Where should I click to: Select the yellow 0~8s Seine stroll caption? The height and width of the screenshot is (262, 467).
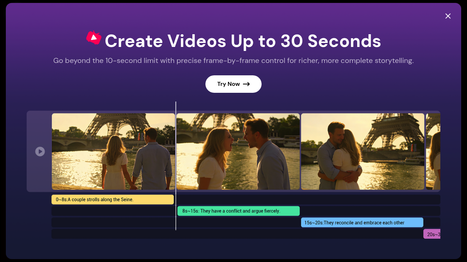point(112,199)
